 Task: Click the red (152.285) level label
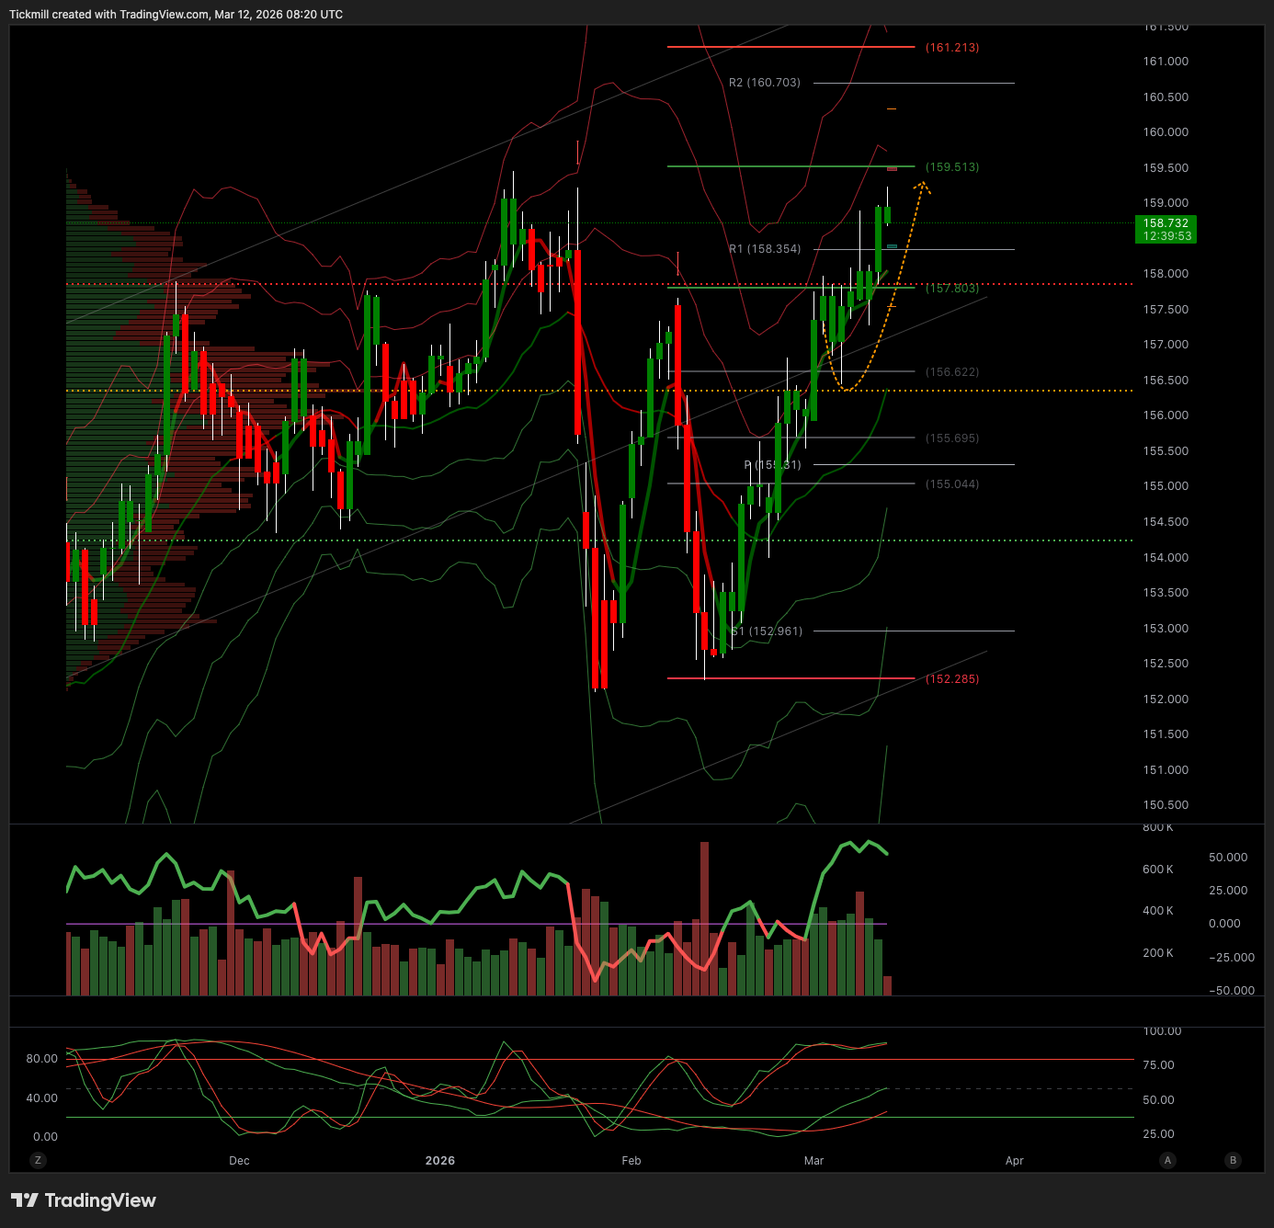(952, 679)
